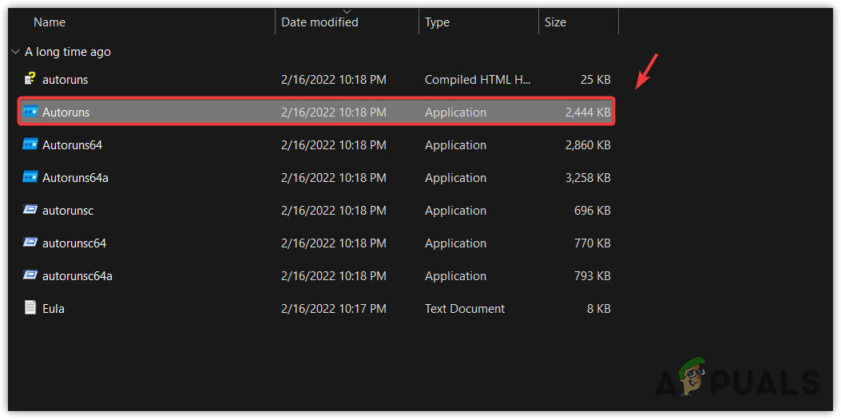Collapse the "A long time ago" group

point(15,52)
